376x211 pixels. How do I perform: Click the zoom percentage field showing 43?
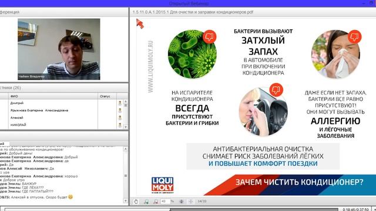[x=165, y=202]
